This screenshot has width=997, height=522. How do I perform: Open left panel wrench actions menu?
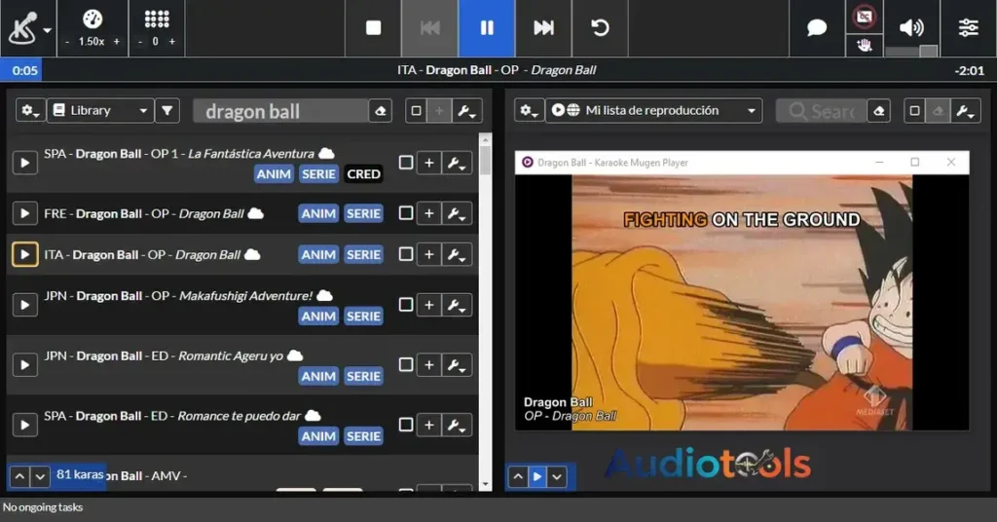click(x=466, y=111)
